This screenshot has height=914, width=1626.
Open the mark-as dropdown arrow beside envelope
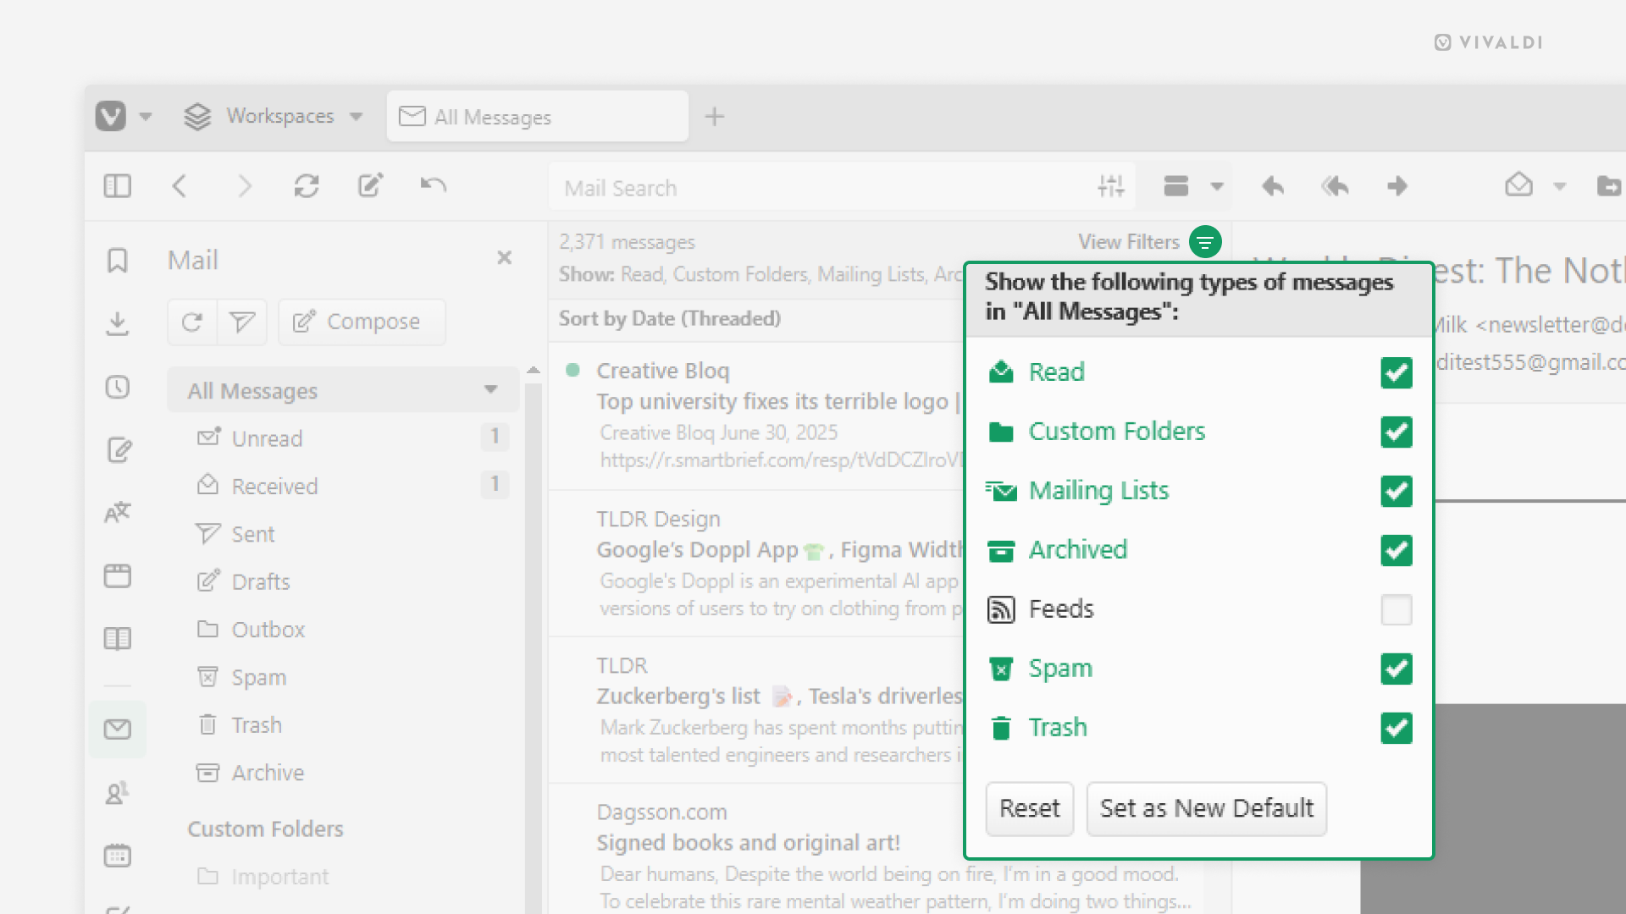click(1560, 186)
